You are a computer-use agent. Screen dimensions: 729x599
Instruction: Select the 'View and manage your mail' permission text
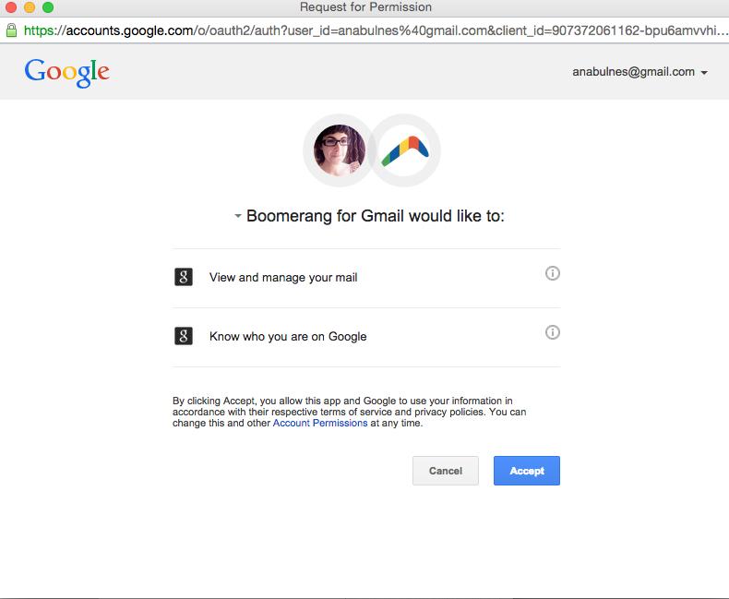click(x=283, y=277)
